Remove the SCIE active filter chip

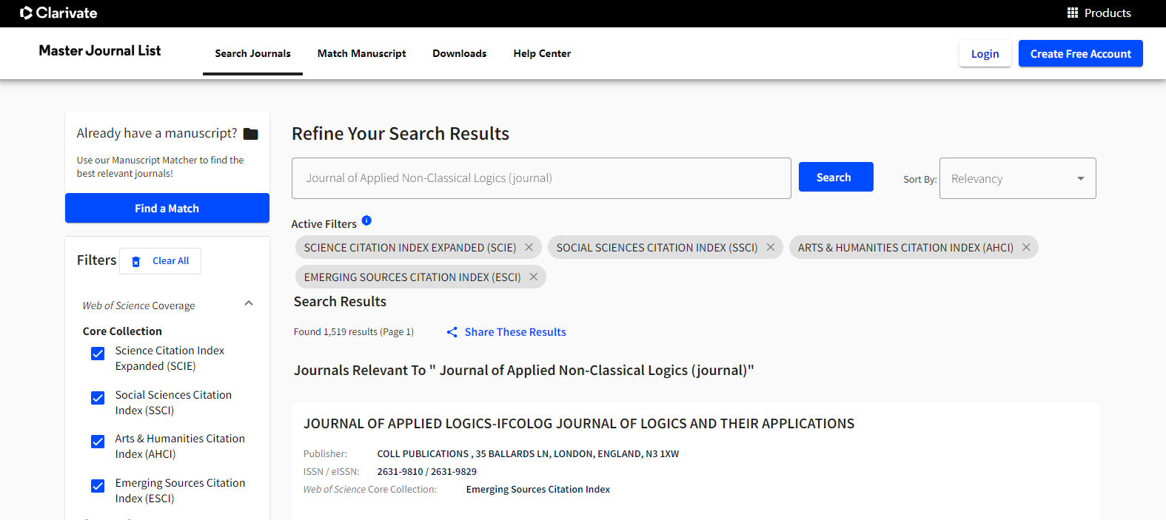[529, 247]
